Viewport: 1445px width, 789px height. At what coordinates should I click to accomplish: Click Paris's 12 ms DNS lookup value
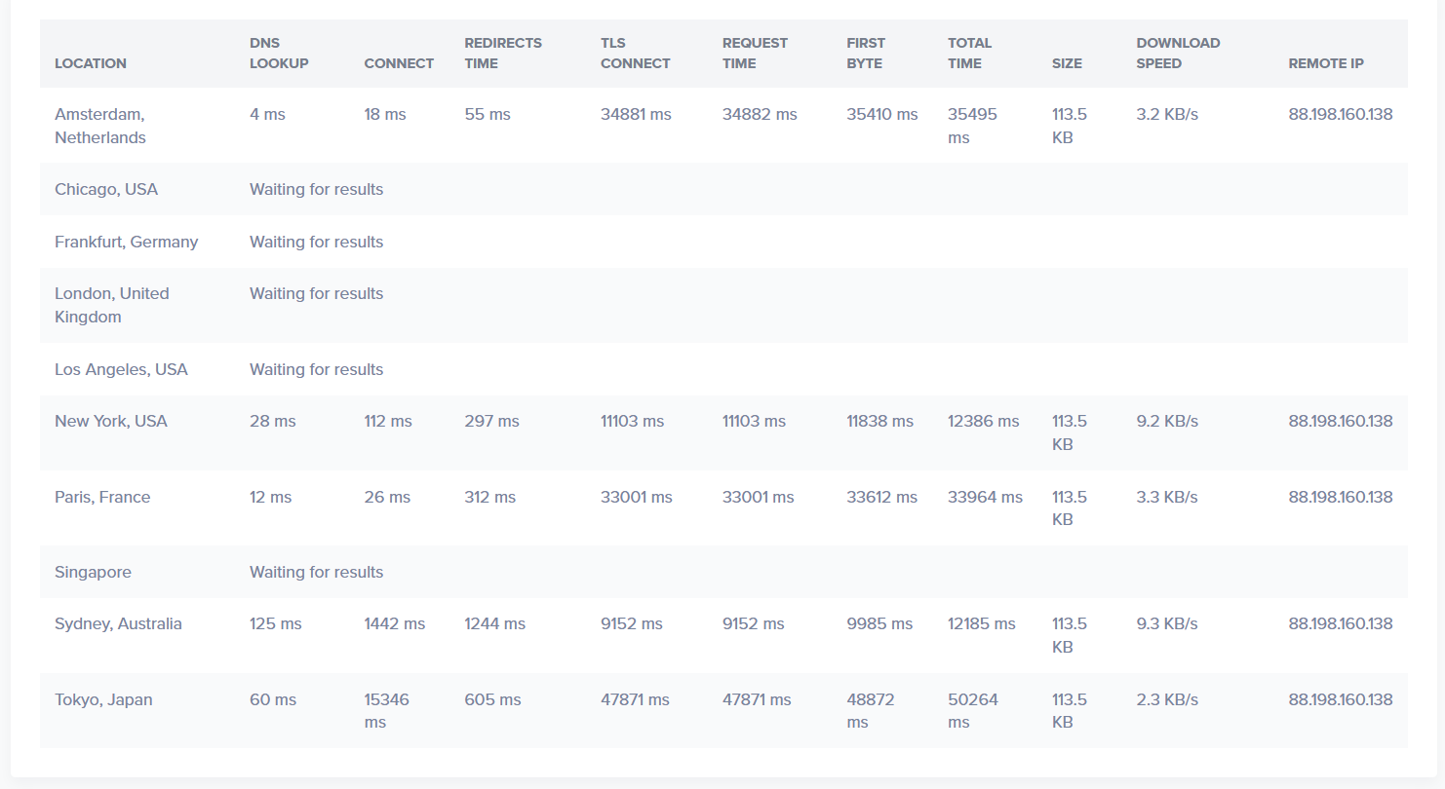pyautogui.click(x=271, y=497)
